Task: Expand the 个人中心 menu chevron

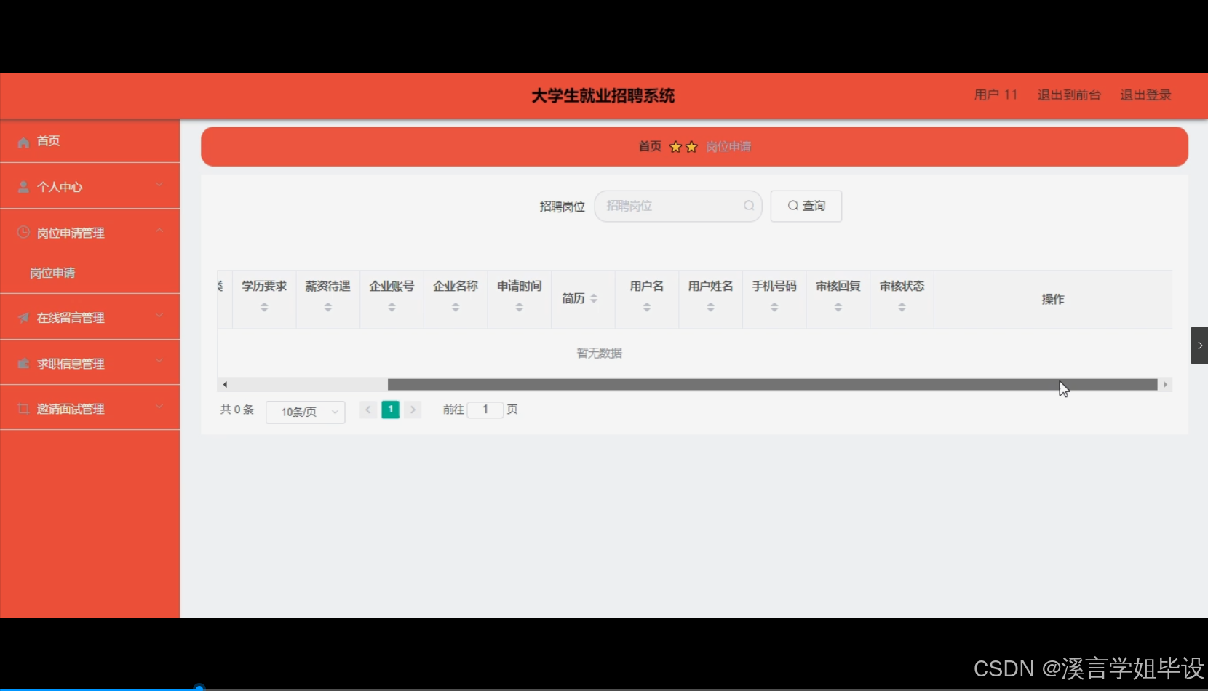Action: click(x=159, y=185)
